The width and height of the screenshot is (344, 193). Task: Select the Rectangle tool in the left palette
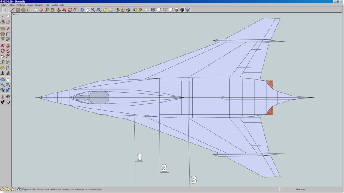point(3,28)
